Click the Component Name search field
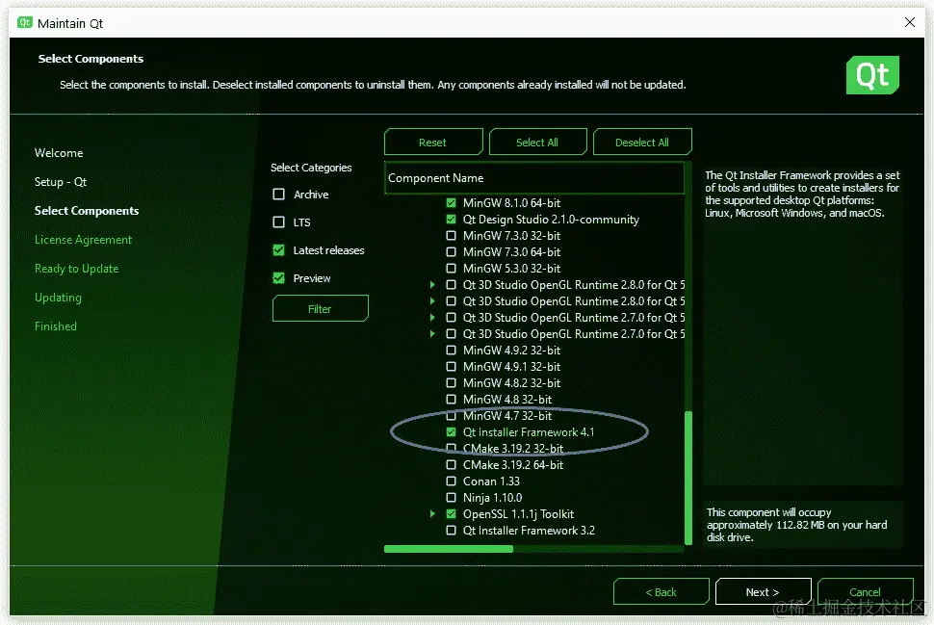934x625 pixels. pyautogui.click(x=535, y=177)
